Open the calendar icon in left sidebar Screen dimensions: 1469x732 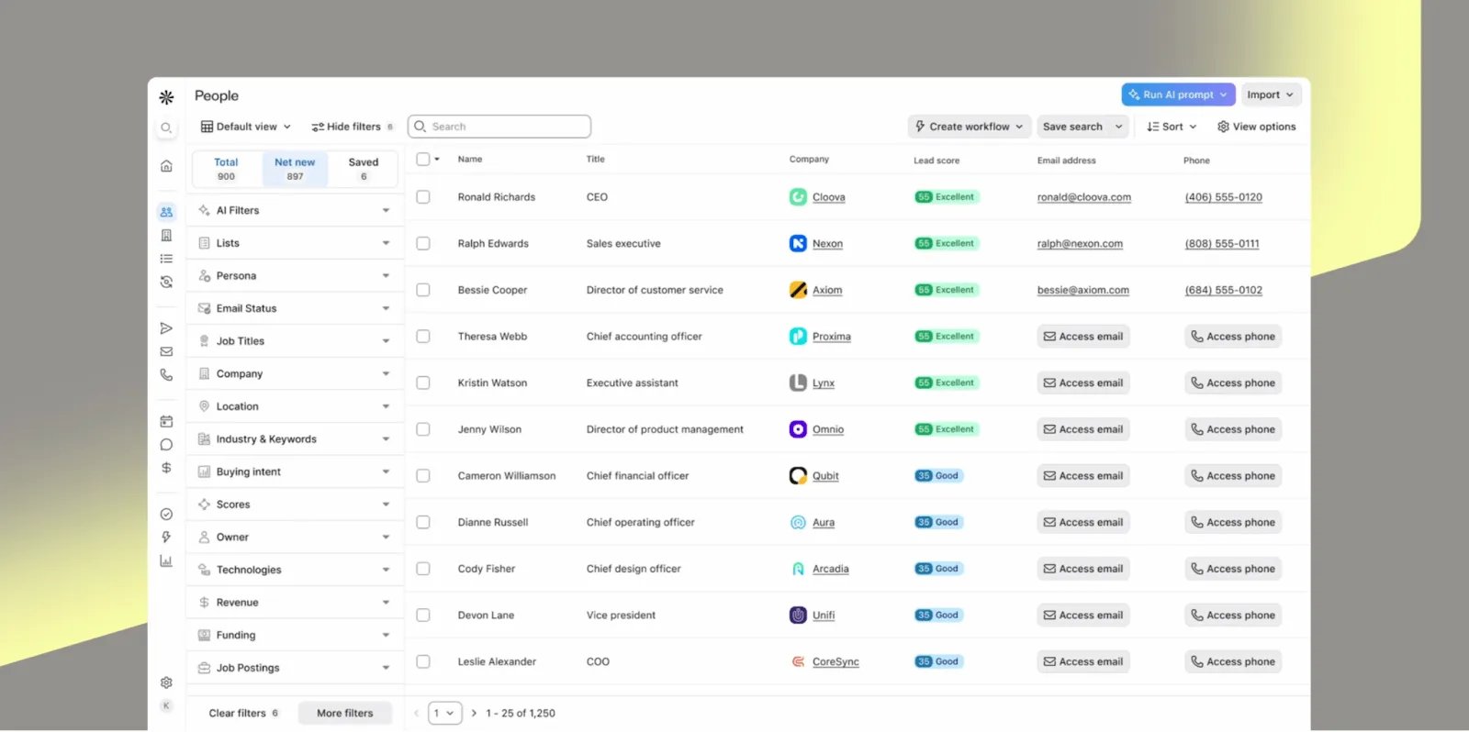coord(166,422)
